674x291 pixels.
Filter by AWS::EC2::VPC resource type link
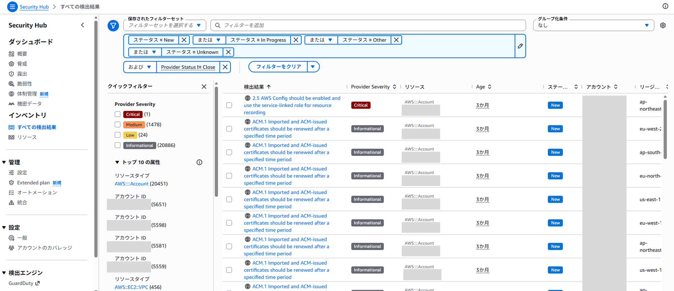coord(131,287)
